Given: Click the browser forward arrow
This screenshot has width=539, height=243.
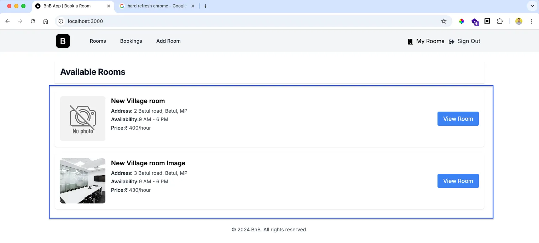Looking at the screenshot, I should [x=20, y=21].
